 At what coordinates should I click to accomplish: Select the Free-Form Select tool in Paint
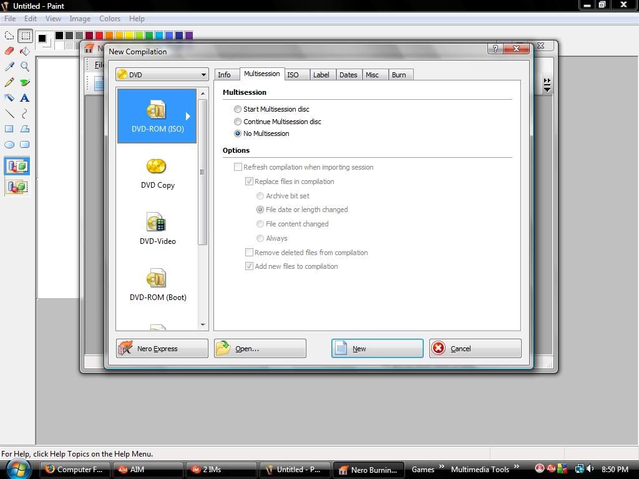pos(9,36)
